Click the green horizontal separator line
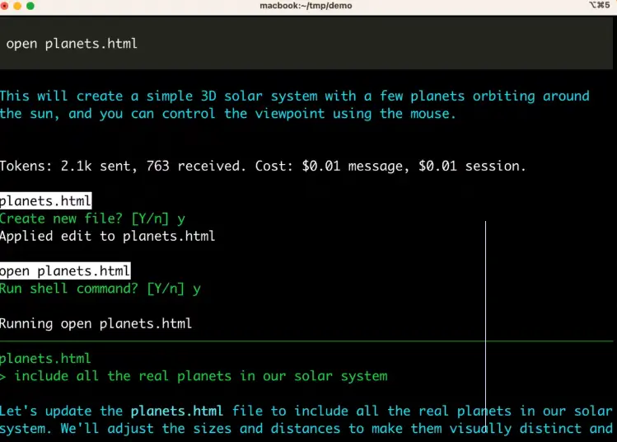 tap(306, 341)
